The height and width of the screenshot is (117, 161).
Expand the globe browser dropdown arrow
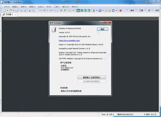(103, 10)
